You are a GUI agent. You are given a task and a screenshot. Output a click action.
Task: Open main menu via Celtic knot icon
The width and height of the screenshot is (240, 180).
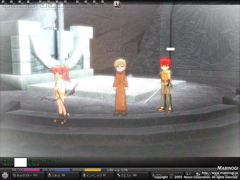click(5, 175)
